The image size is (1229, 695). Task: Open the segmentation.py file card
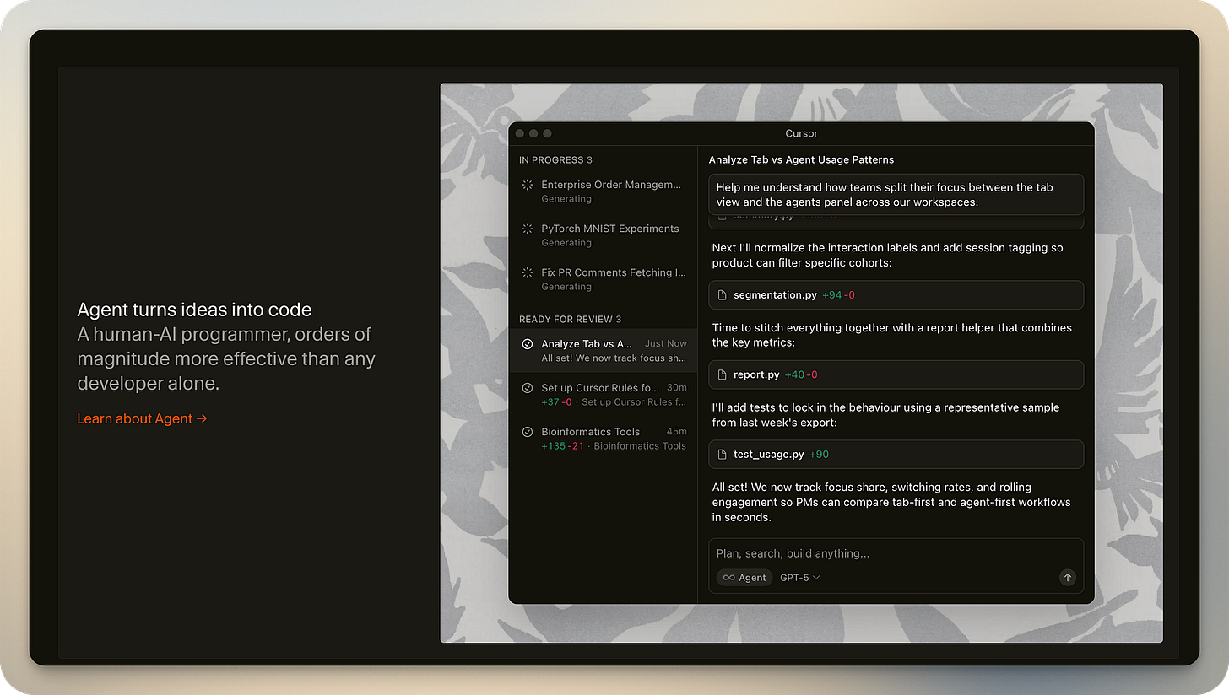pyautogui.click(x=896, y=295)
